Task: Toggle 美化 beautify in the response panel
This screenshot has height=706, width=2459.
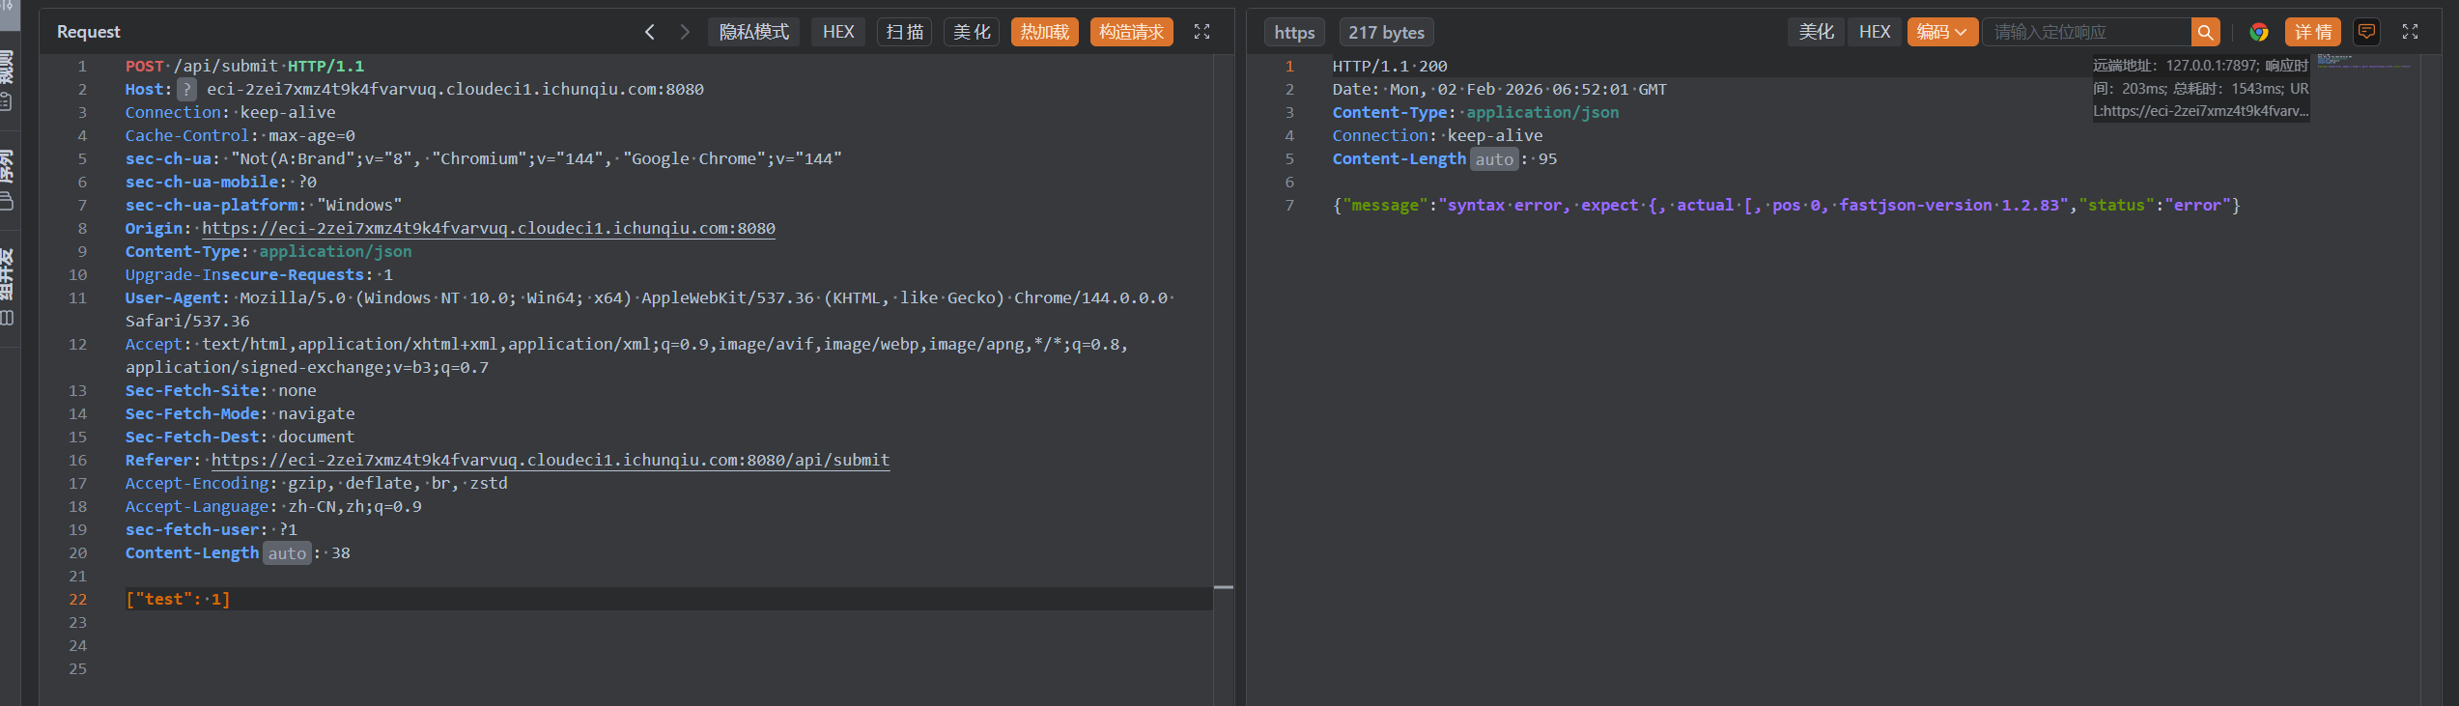Action: (1816, 32)
